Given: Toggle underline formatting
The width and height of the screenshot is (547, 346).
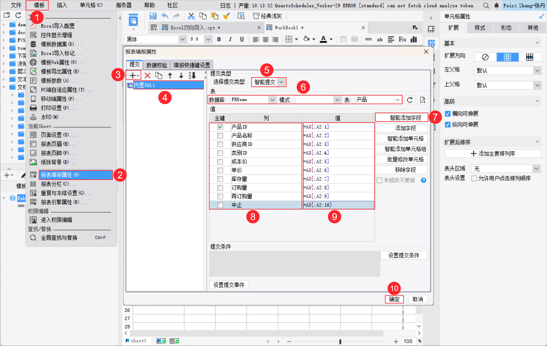Looking at the screenshot, I should coord(242,39).
